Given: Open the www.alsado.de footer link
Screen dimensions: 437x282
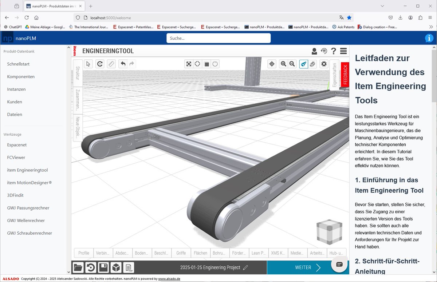Looking at the screenshot, I should (x=169, y=279).
